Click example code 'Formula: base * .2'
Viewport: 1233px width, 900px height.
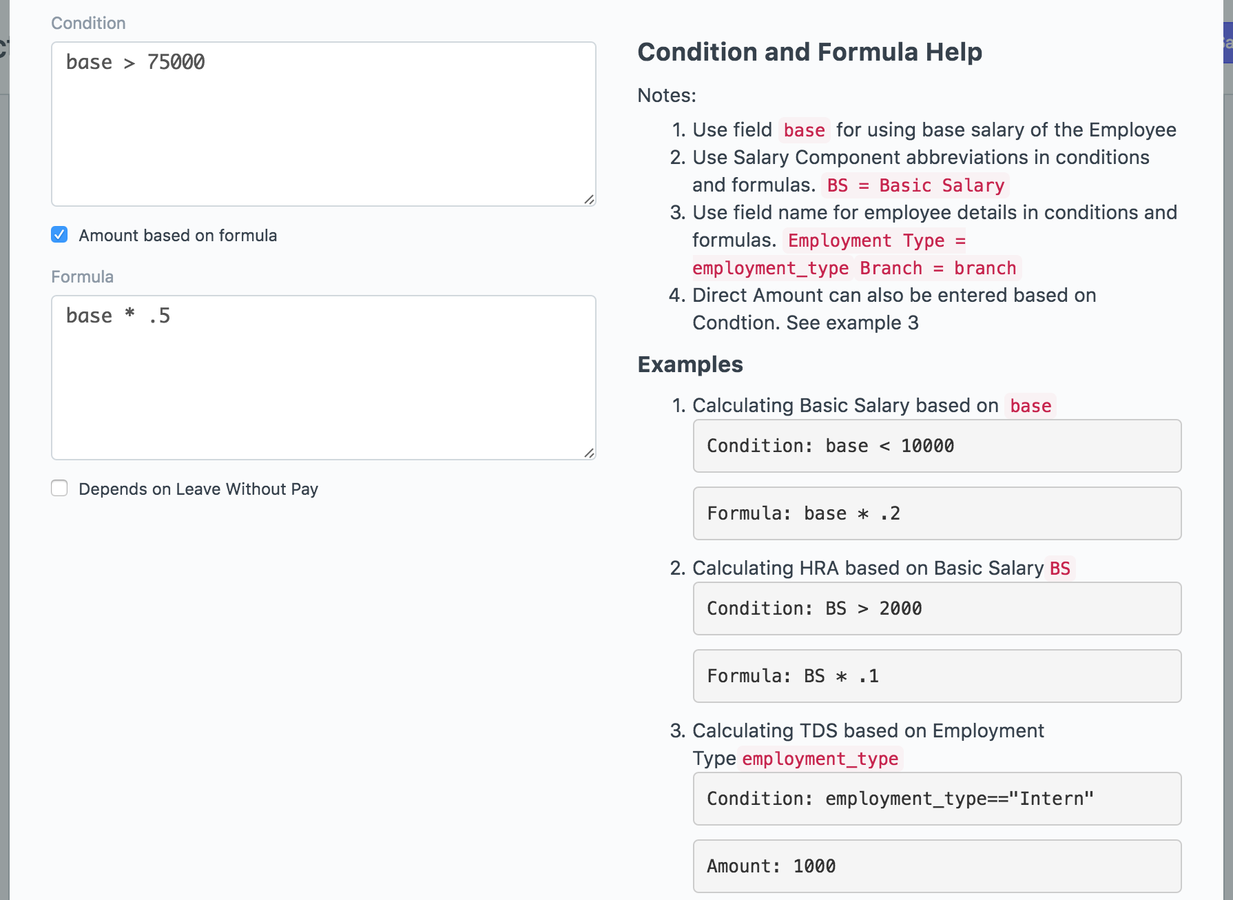[937, 513]
